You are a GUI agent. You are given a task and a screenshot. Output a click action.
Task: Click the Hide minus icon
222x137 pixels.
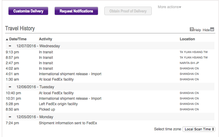point(212,29)
